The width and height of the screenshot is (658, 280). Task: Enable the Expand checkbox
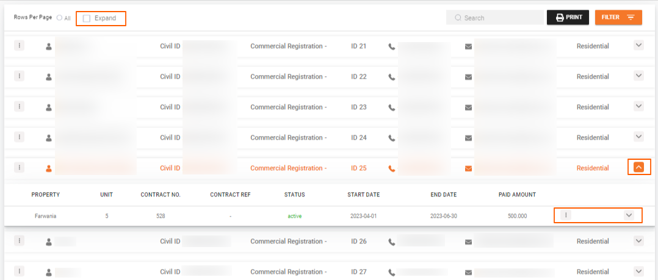tap(87, 18)
